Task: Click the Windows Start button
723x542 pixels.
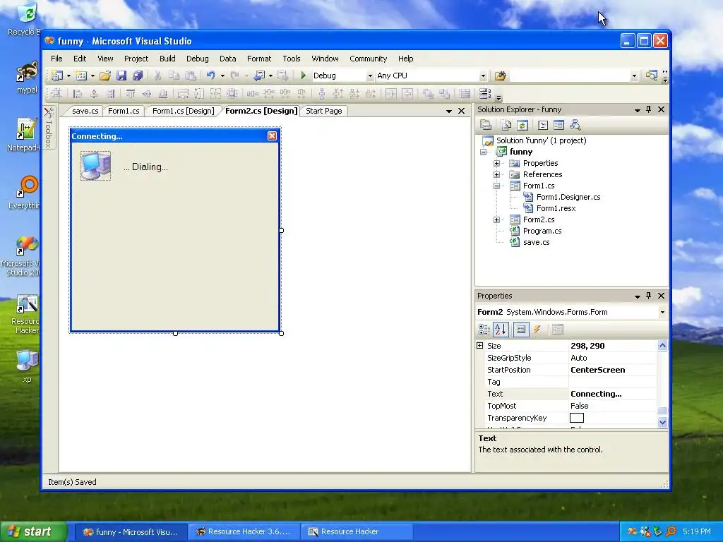Action: (x=33, y=531)
